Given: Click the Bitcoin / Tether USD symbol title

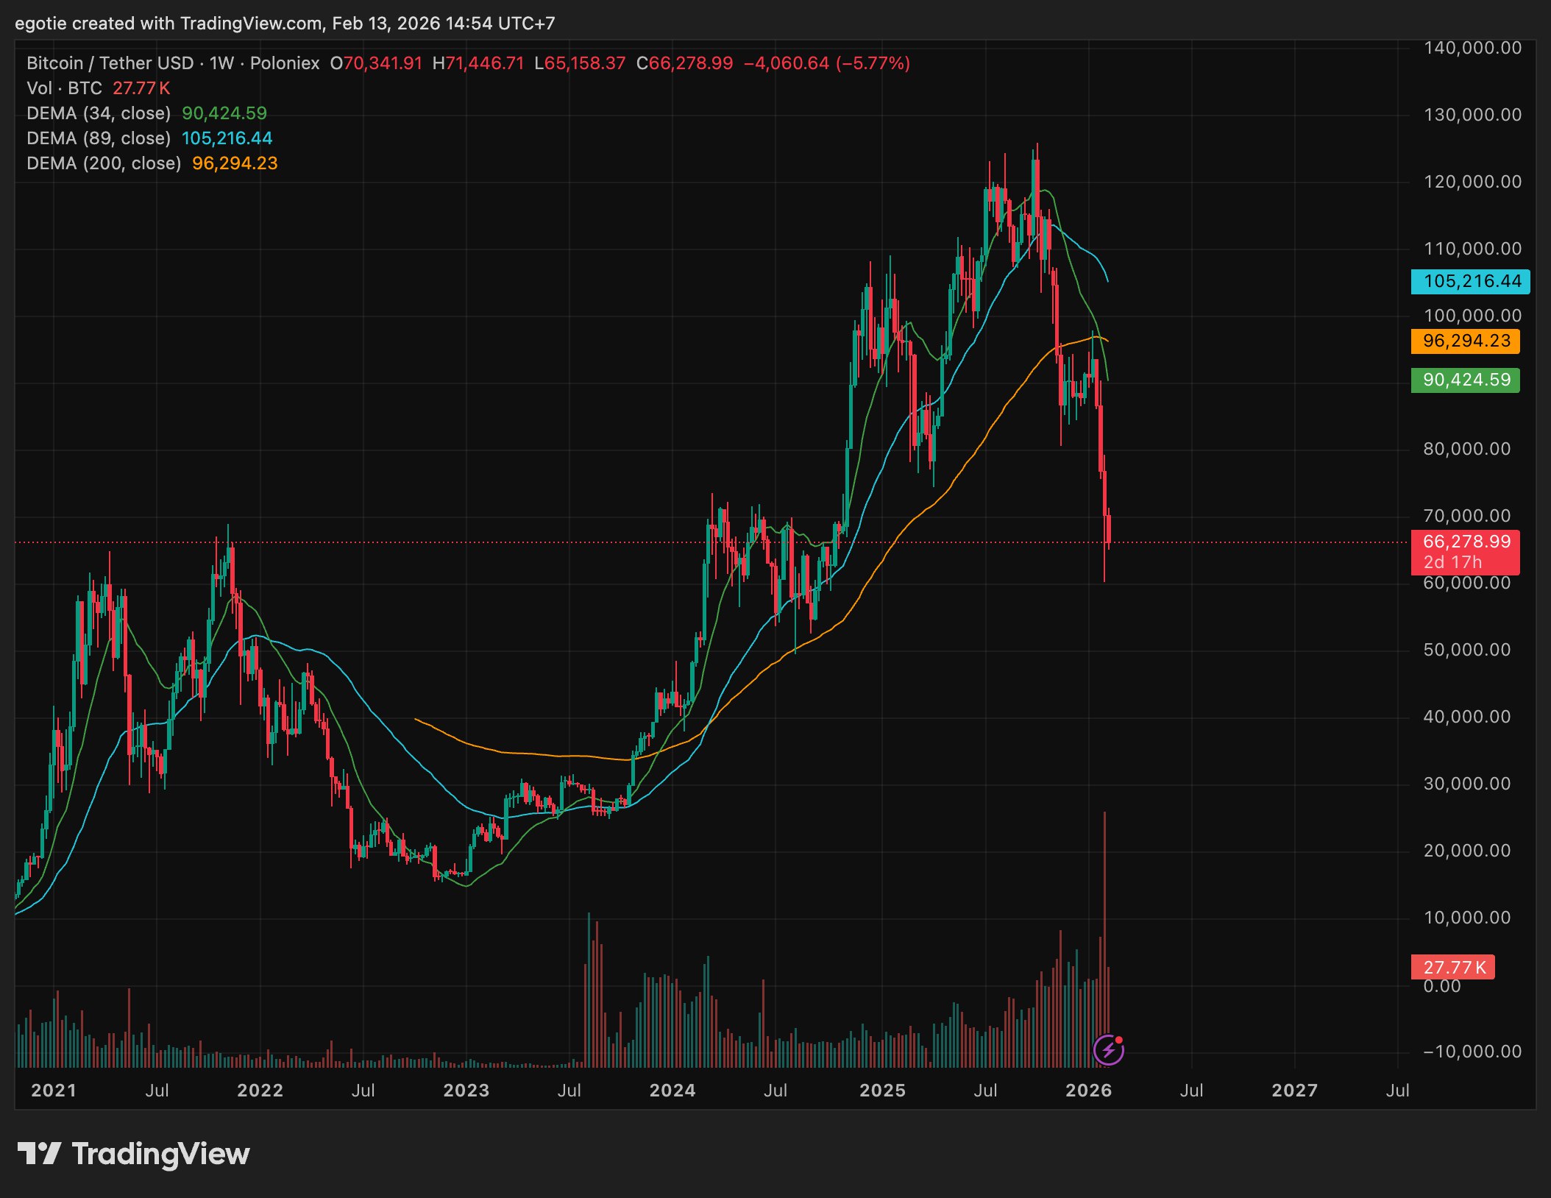Looking at the screenshot, I should pyautogui.click(x=110, y=63).
